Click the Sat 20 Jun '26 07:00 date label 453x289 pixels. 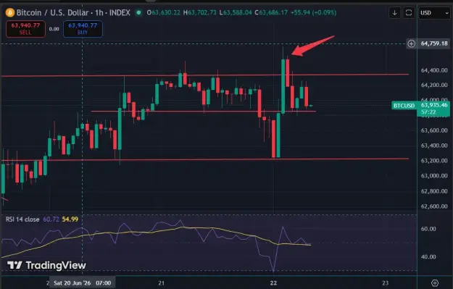coord(83,282)
